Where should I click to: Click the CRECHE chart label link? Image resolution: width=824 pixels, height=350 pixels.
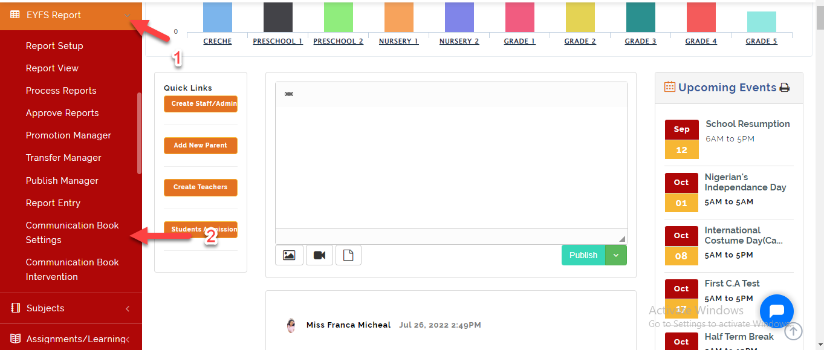[218, 41]
